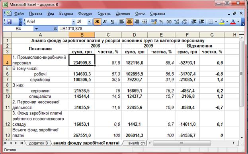248x154 pixels.
Task: Toggle Bold (Ж) formatting
Action: [x=98, y=22]
